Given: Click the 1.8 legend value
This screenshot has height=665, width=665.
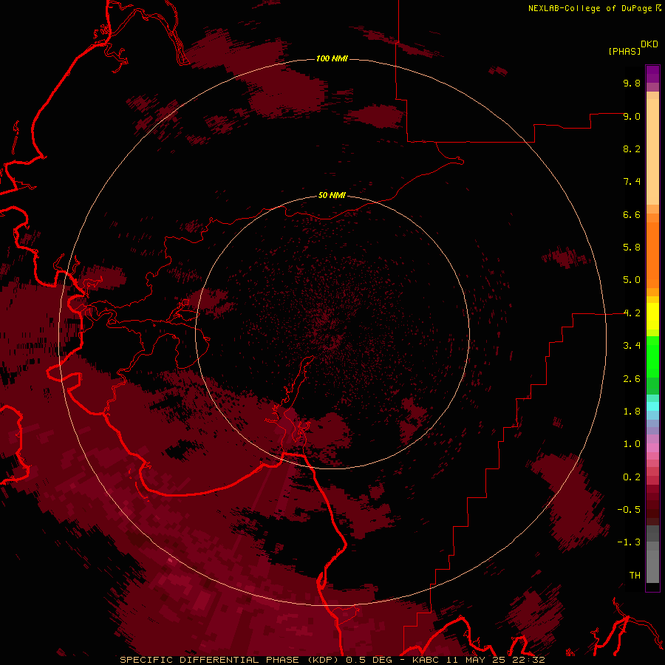Looking at the screenshot, I should [632, 412].
